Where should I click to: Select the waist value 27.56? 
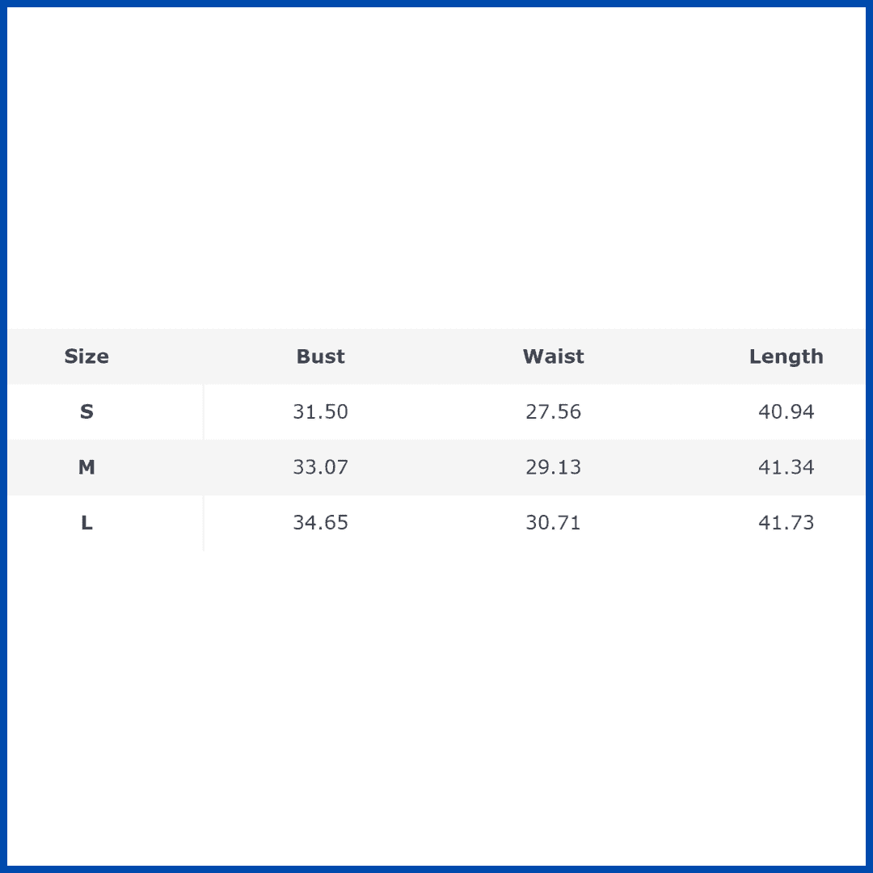coord(553,411)
